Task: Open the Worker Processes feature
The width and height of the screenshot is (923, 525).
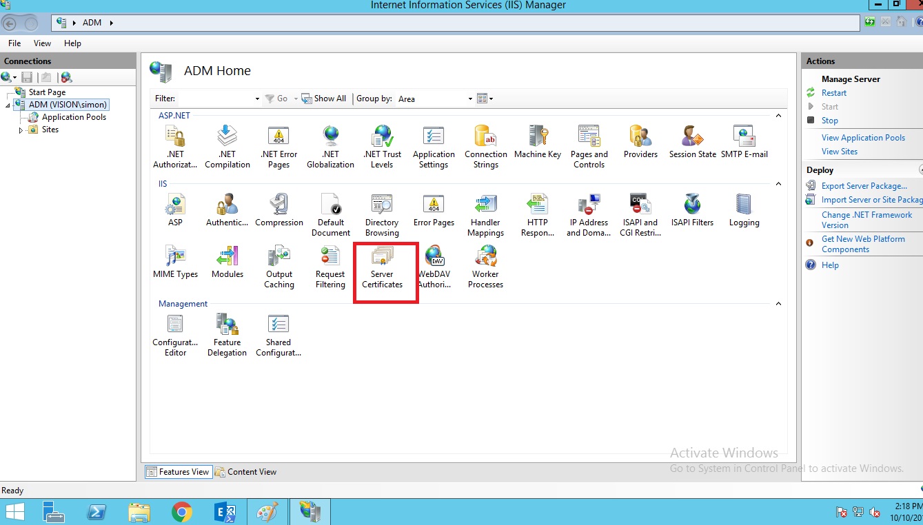Action: 485,267
